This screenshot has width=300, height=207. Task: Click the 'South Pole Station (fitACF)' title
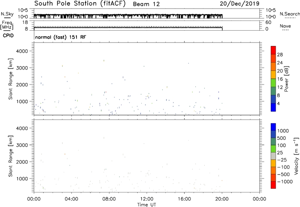click(x=80, y=4)
